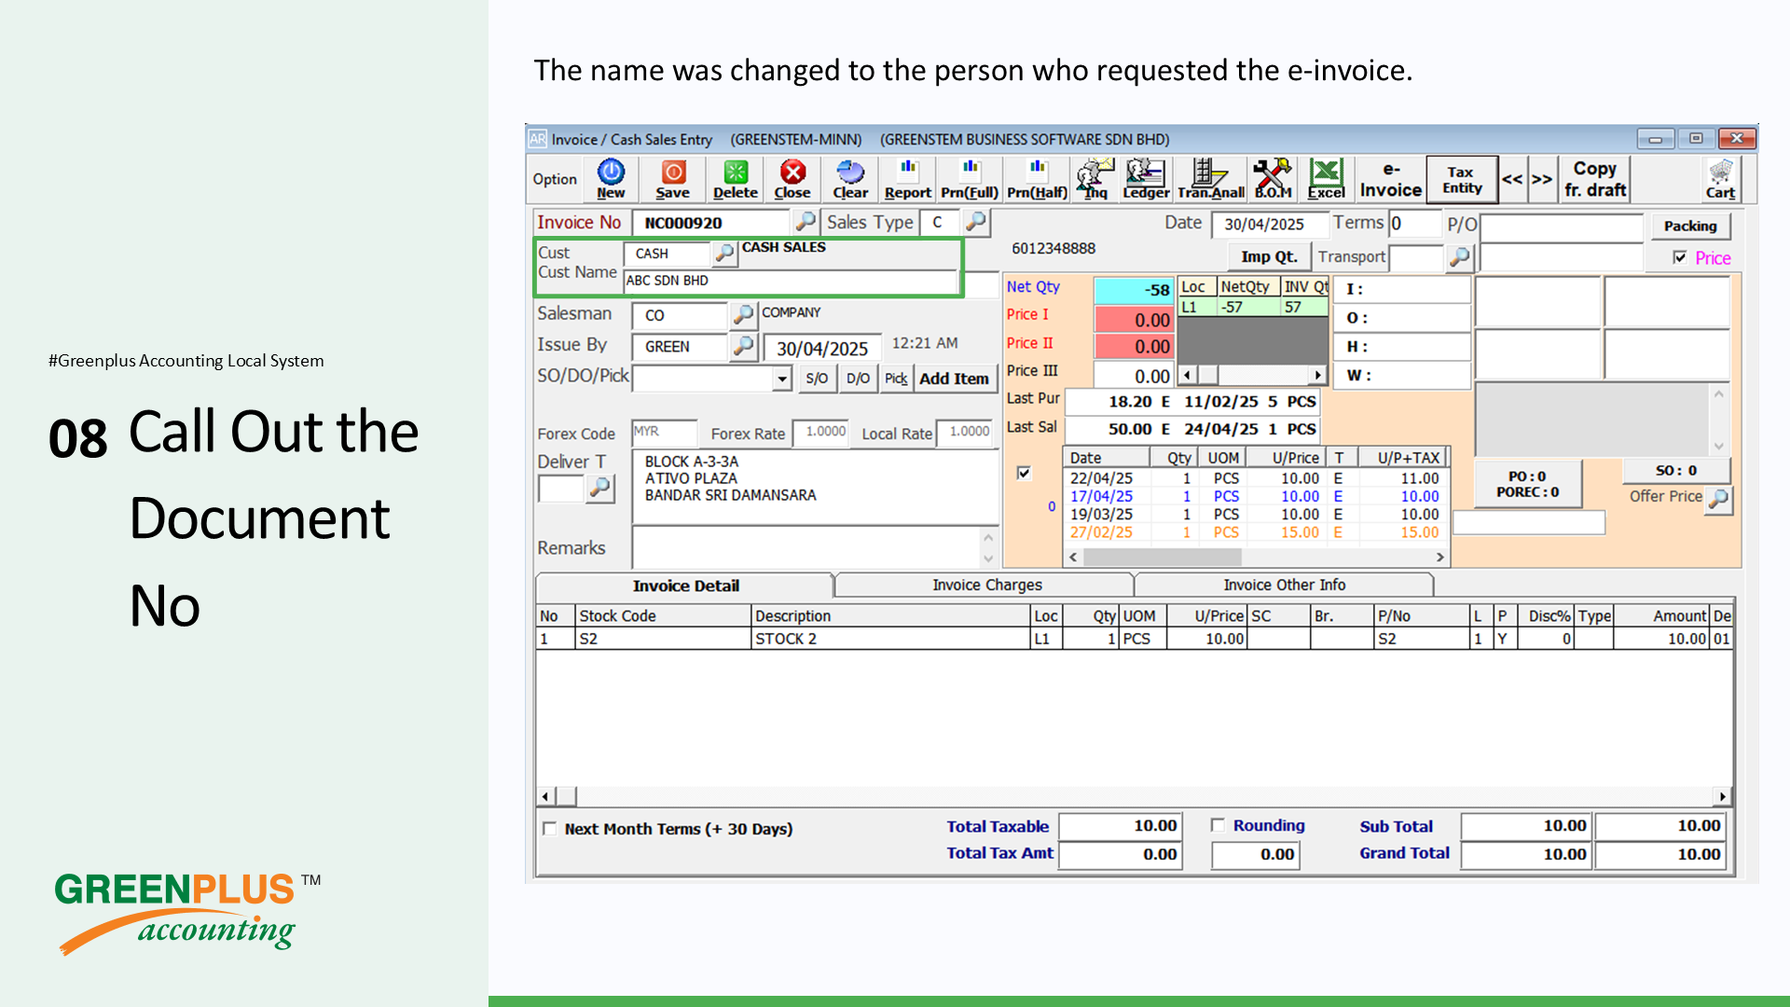Open the Option menu
This screenshot has height=1007, width=1790.
point(555,179)
